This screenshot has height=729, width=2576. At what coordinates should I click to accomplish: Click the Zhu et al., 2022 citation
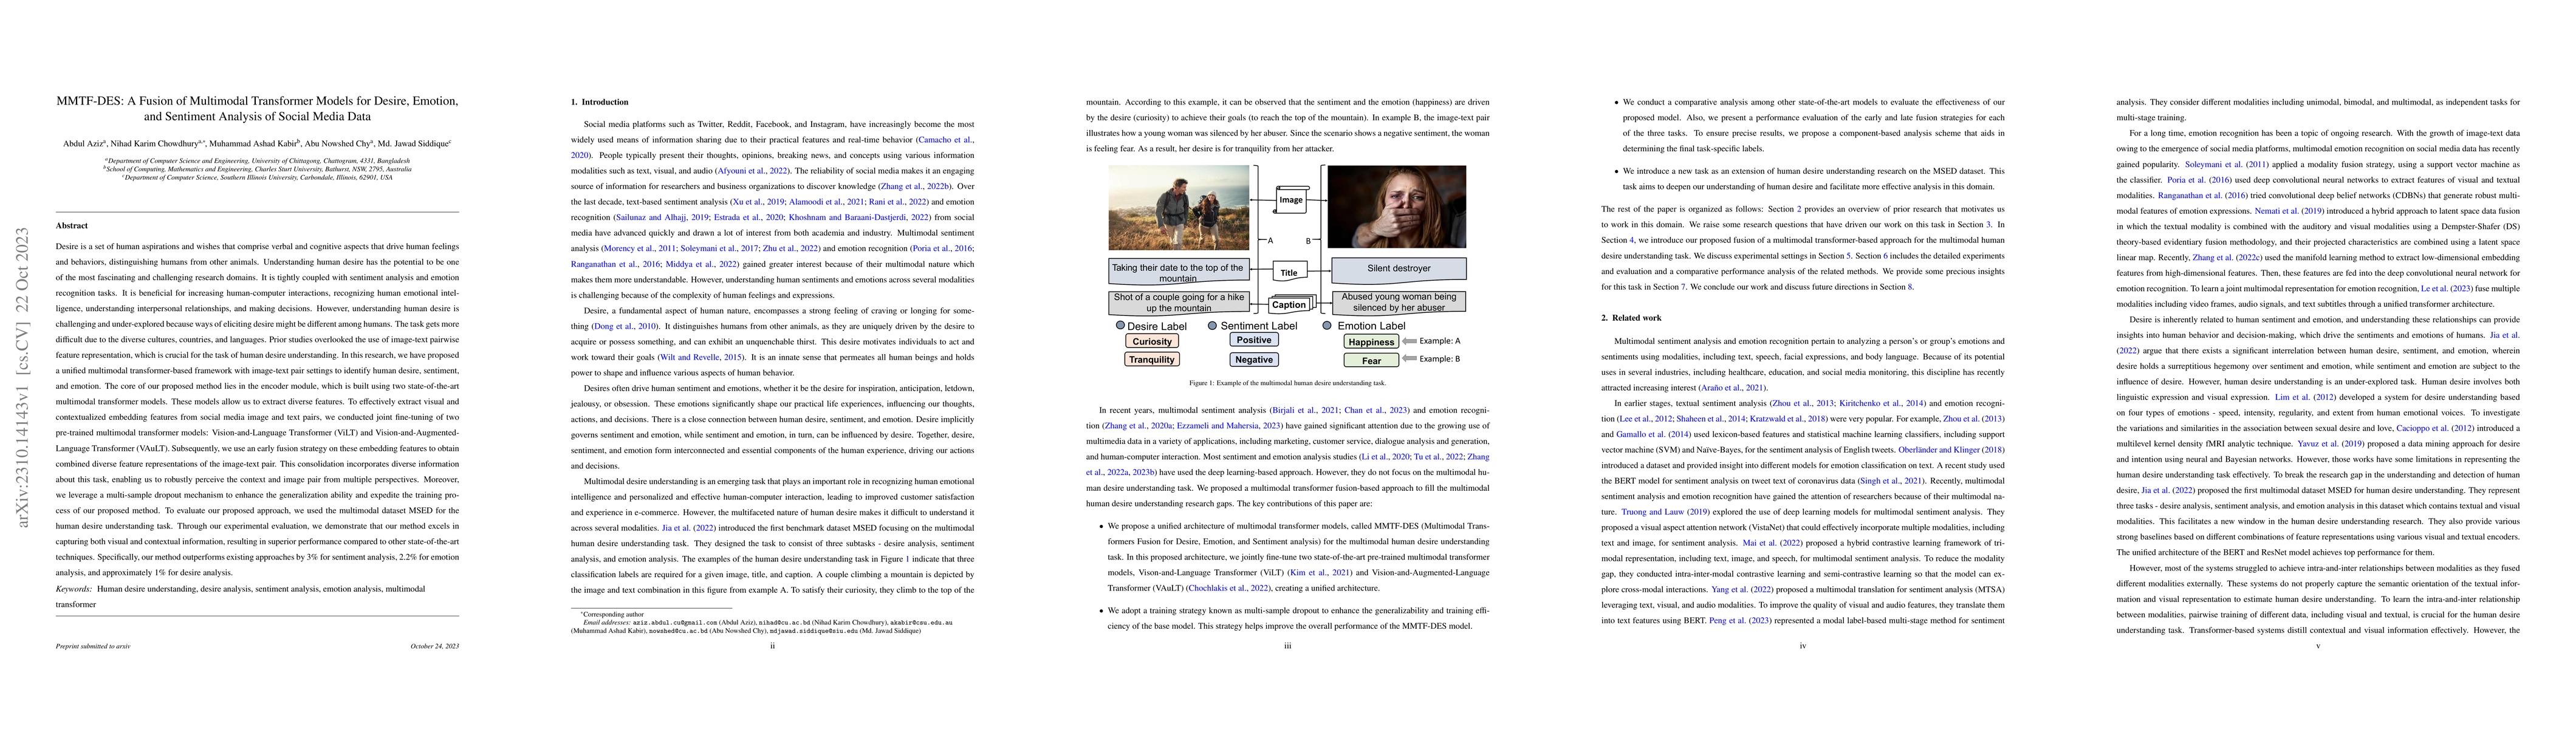tap(791, 248)
